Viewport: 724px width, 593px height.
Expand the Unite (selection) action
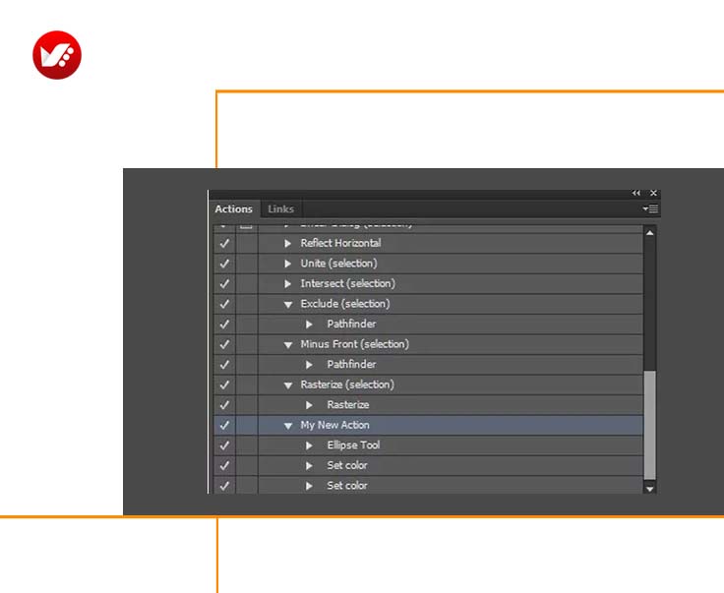click(287, 264)
